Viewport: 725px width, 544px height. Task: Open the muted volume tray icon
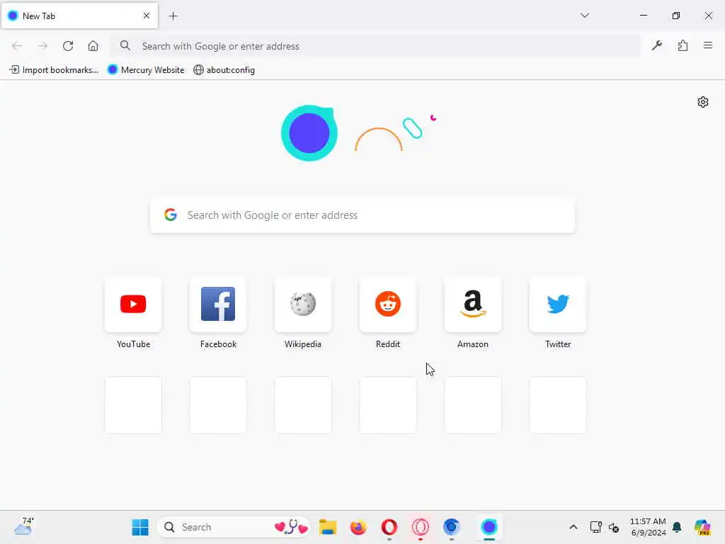[614, 527]
